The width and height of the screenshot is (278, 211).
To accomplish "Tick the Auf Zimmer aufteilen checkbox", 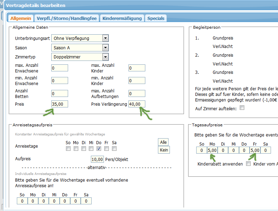I will point(242,108).
